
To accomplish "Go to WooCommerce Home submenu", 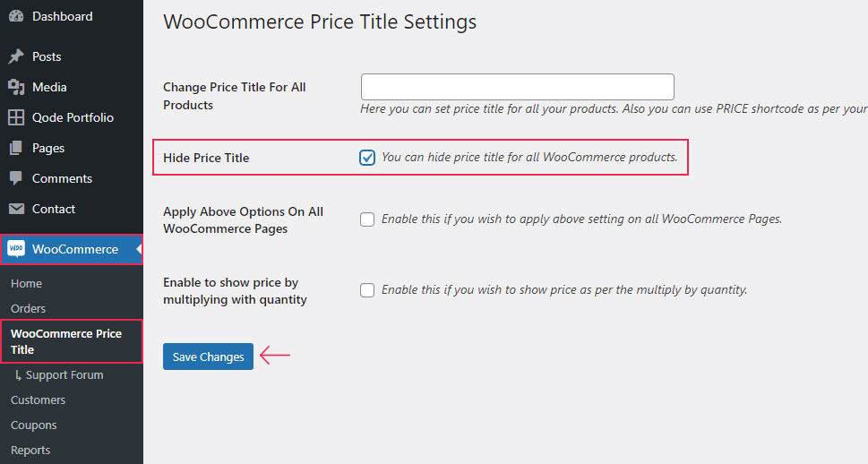I will coord(26,283).
